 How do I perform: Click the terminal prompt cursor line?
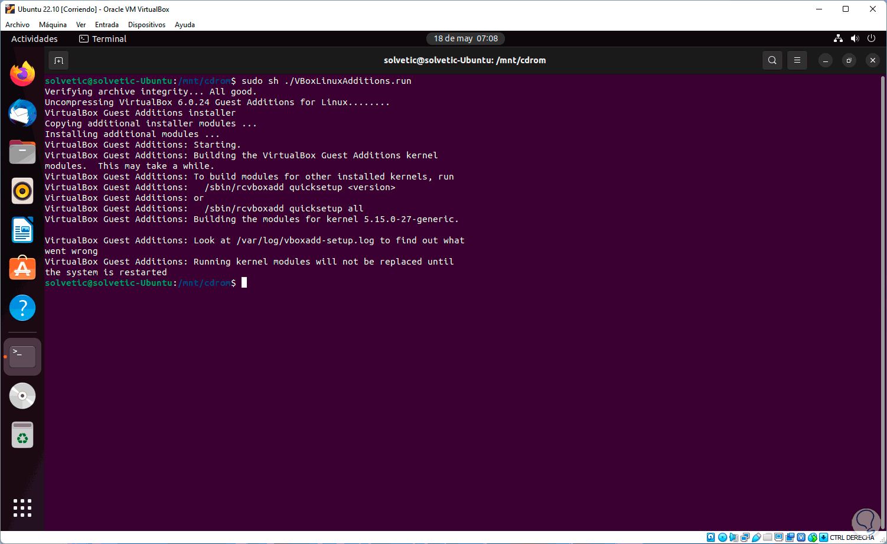click(146, 283)
